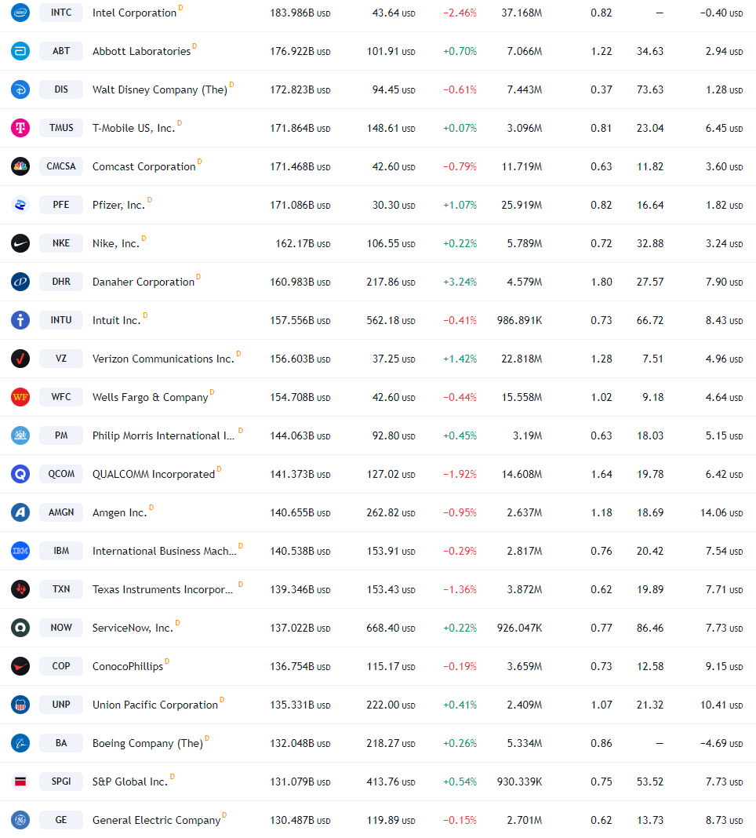
Task: Open the S&P Global Inc. link
Action: 130,782
